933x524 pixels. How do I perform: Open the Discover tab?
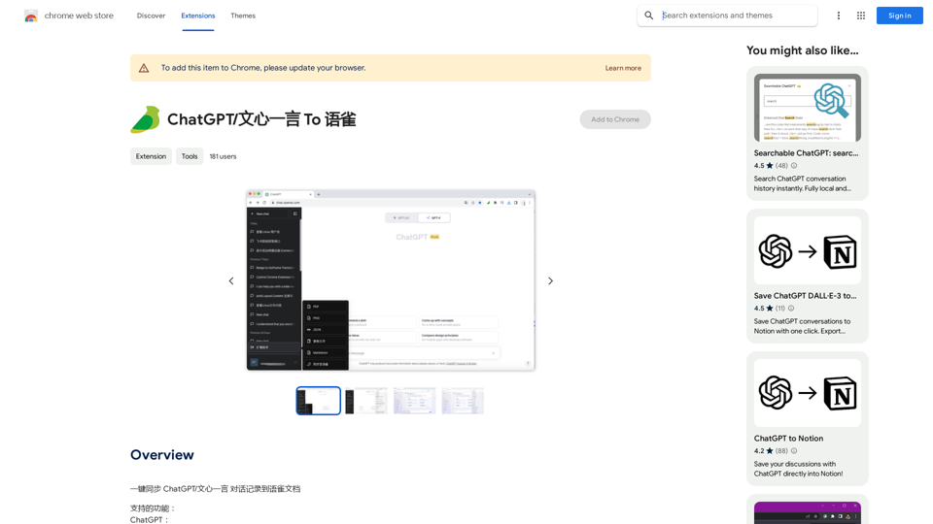point(152,16)
